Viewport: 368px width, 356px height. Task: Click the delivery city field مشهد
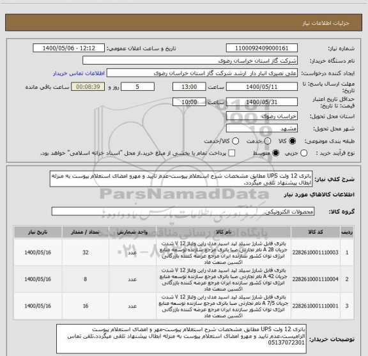(x=262, y=128)
